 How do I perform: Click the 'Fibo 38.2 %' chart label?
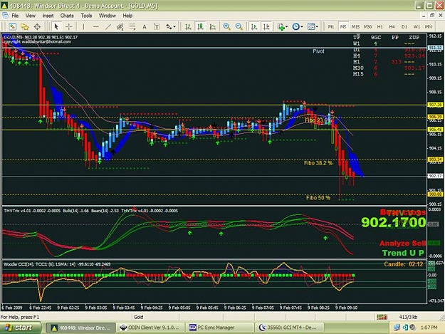pyautogui.click(x=318, y=163)
